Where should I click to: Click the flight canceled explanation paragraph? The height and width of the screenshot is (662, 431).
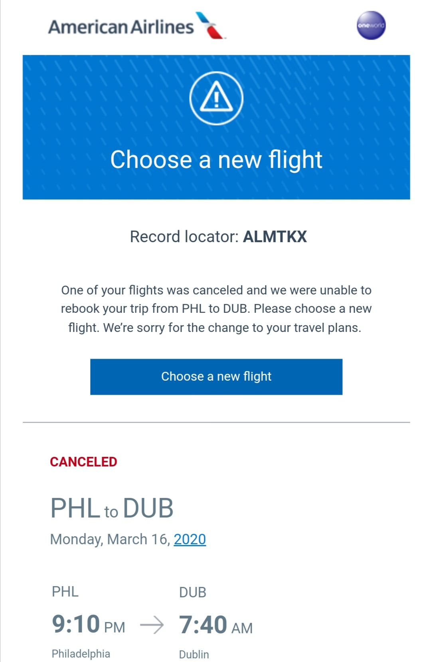coord(216,309)
